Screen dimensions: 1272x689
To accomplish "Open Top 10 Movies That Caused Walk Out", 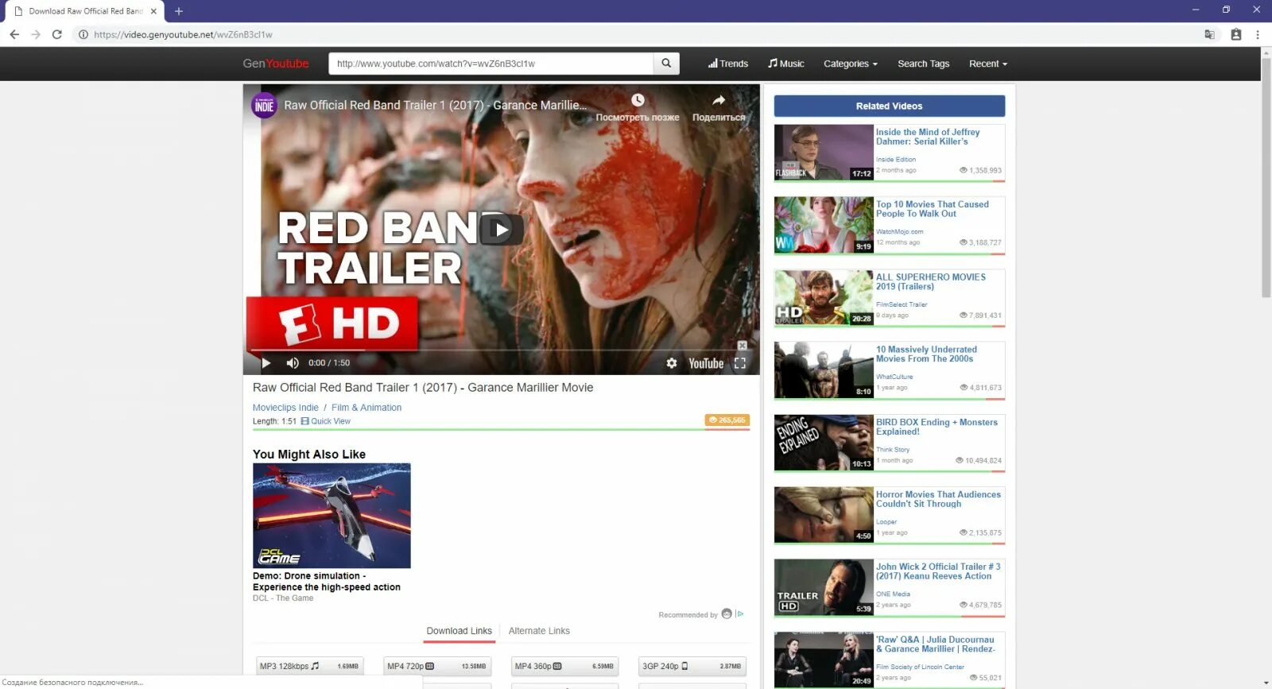I will click(x=933, y=209).
